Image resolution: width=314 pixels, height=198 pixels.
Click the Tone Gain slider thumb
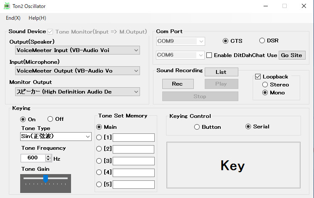click(46, 179)
